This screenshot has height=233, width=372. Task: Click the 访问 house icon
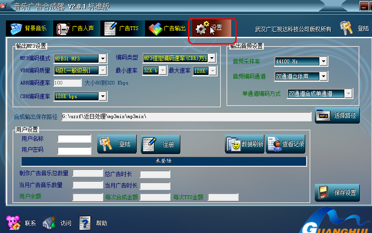[x=50, y=223]
